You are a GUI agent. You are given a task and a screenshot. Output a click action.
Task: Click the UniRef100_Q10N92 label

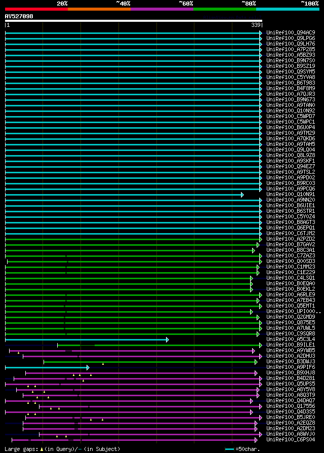click(291, 110)
